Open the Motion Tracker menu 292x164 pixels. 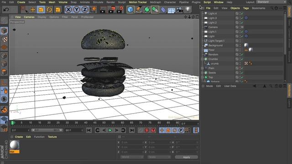click(x=138, y=2)
